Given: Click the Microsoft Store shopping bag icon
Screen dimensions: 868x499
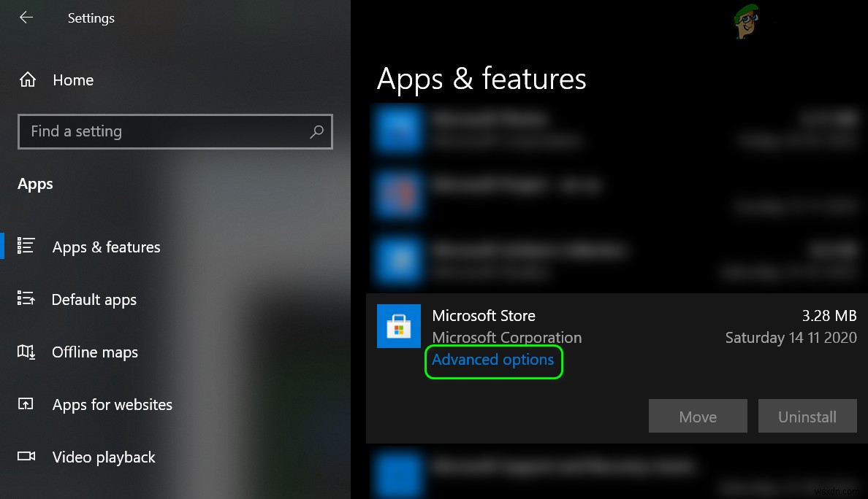Looking at the screenshot, I should coord(398,325).
